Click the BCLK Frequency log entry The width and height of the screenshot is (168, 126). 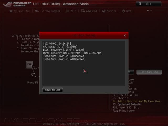(64, 50)
